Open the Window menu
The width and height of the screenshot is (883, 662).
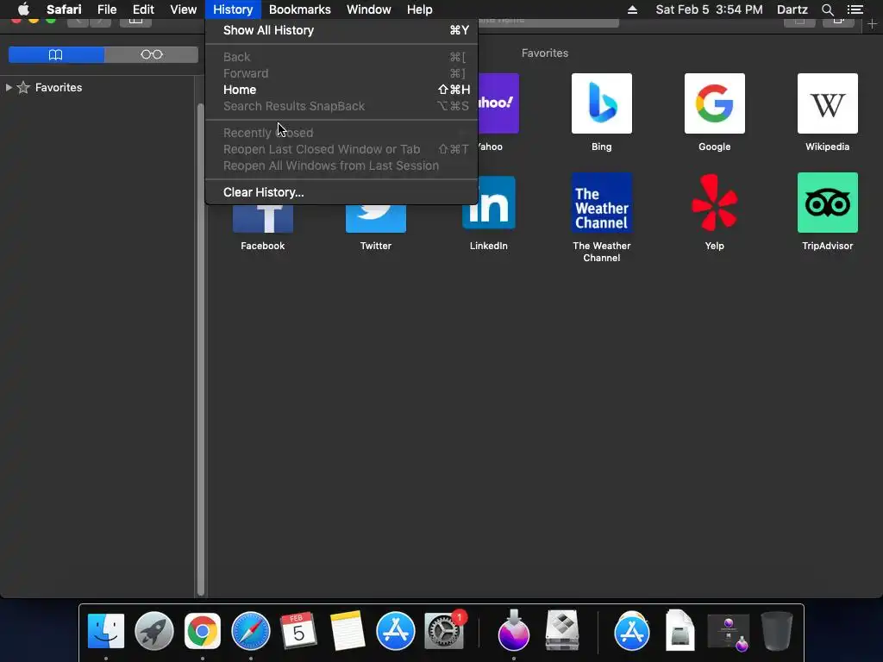point(369,9)
